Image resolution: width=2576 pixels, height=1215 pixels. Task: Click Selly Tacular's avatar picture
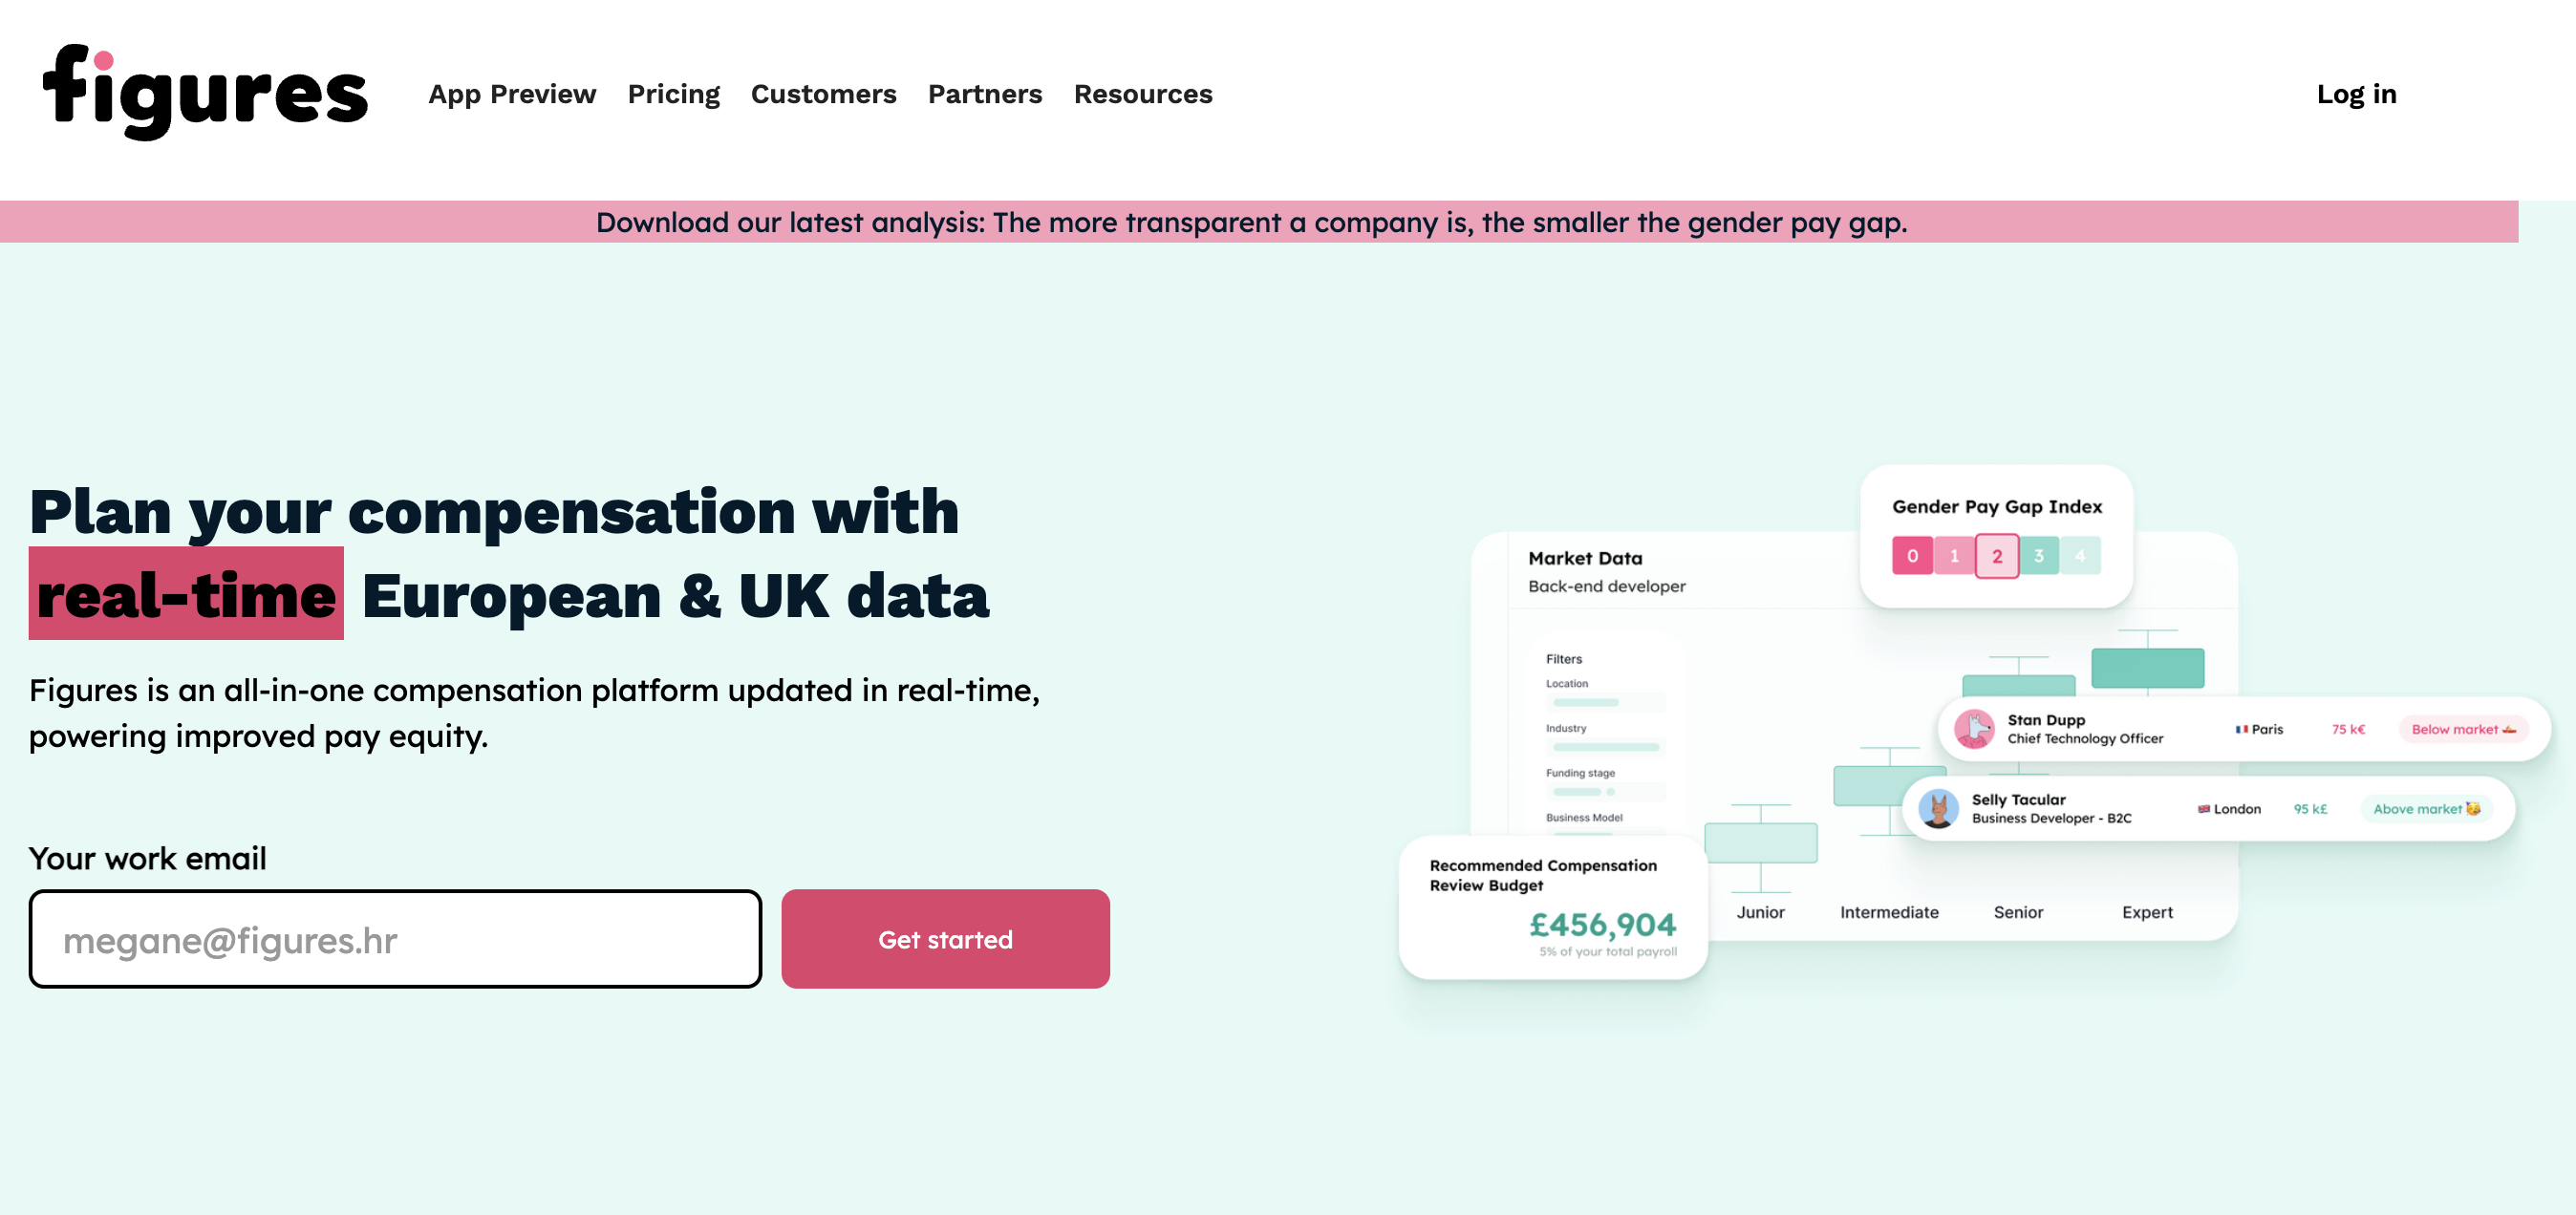coord(1938,809)
